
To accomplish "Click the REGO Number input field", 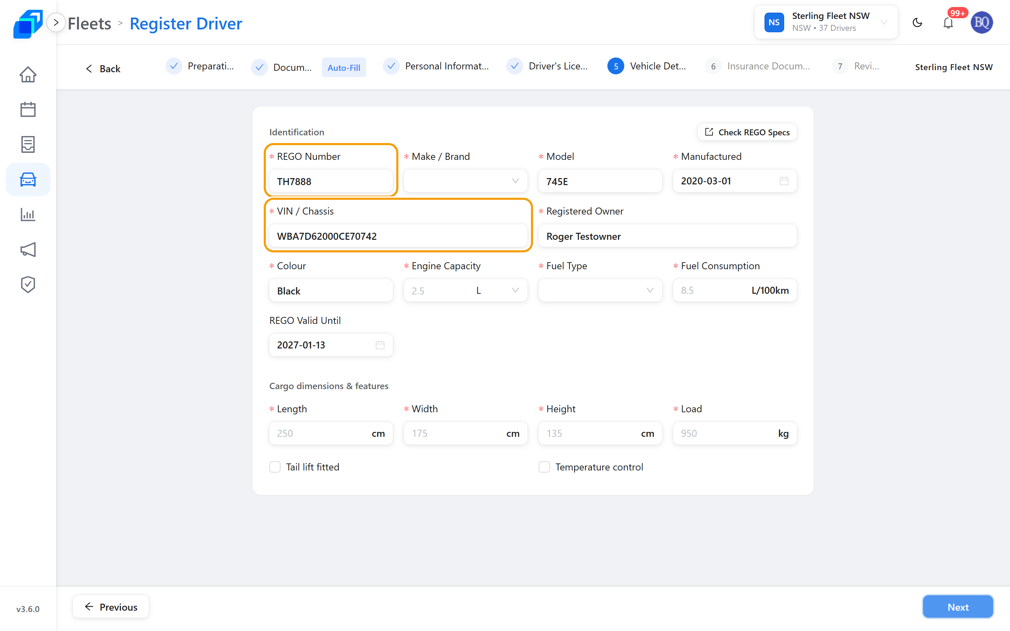I will click(331, 181).
